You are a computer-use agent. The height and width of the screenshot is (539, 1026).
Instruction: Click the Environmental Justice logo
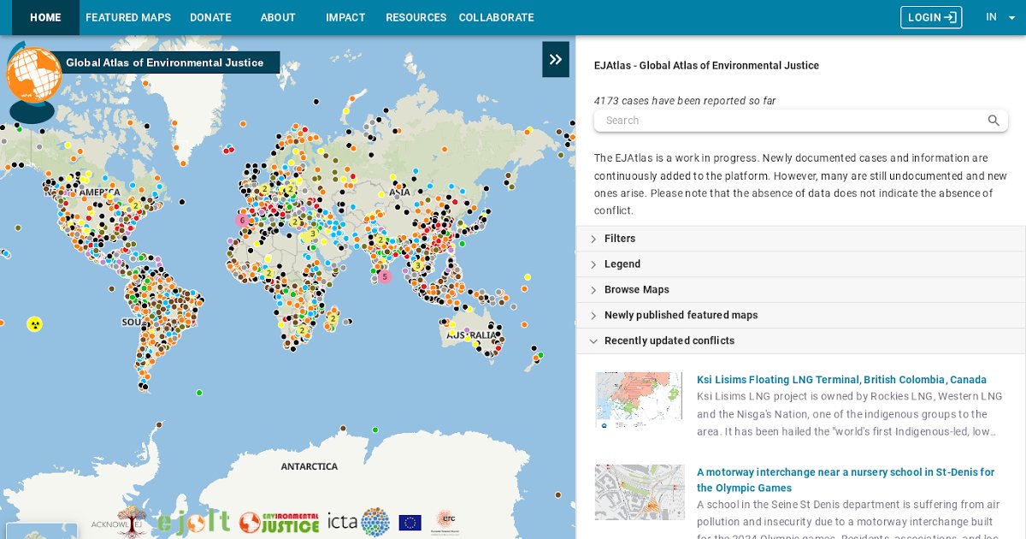click(279, 522)
